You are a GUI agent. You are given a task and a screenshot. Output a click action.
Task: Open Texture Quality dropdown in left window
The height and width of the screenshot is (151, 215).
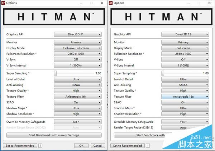pyautogui.click(x=78, y=91)
